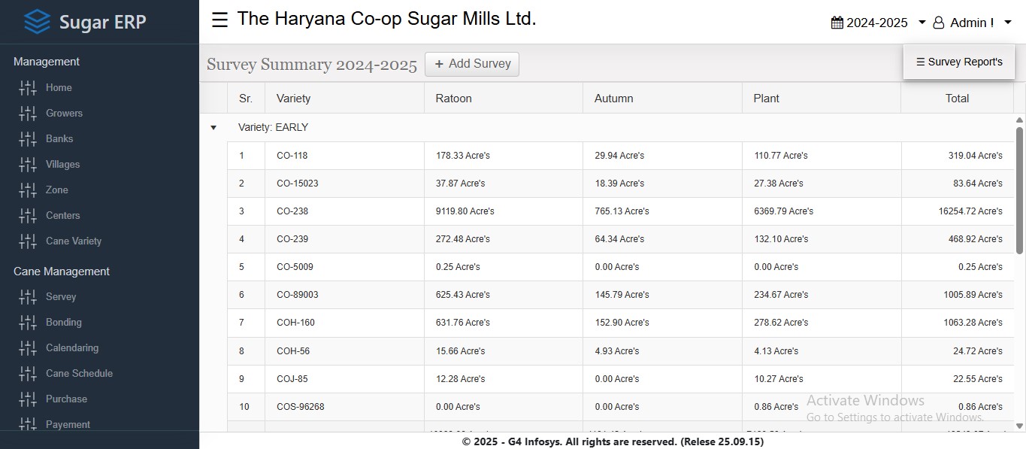1026x449 pixels.
Task: Click the table's vertical scrollbar thumb
Action: pos(1020,190)
